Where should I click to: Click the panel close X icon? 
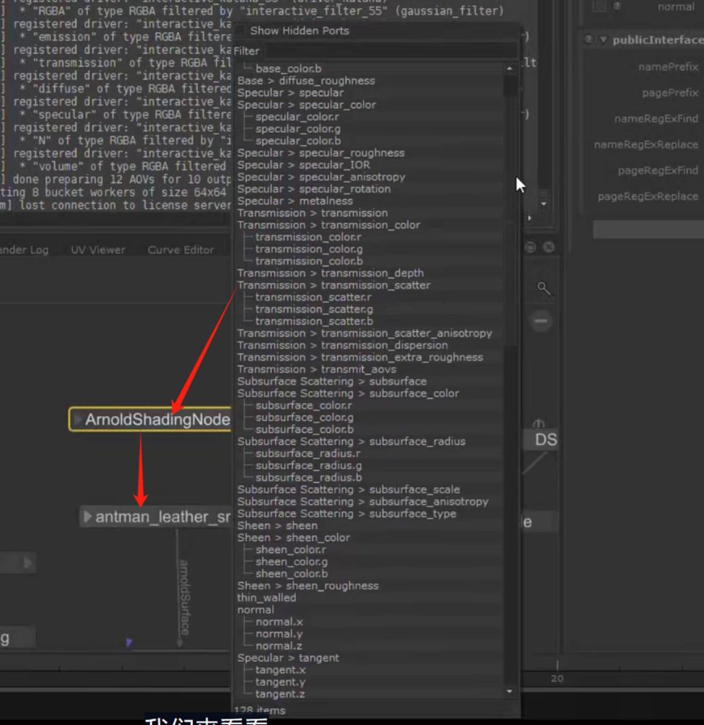pos(548,247)
